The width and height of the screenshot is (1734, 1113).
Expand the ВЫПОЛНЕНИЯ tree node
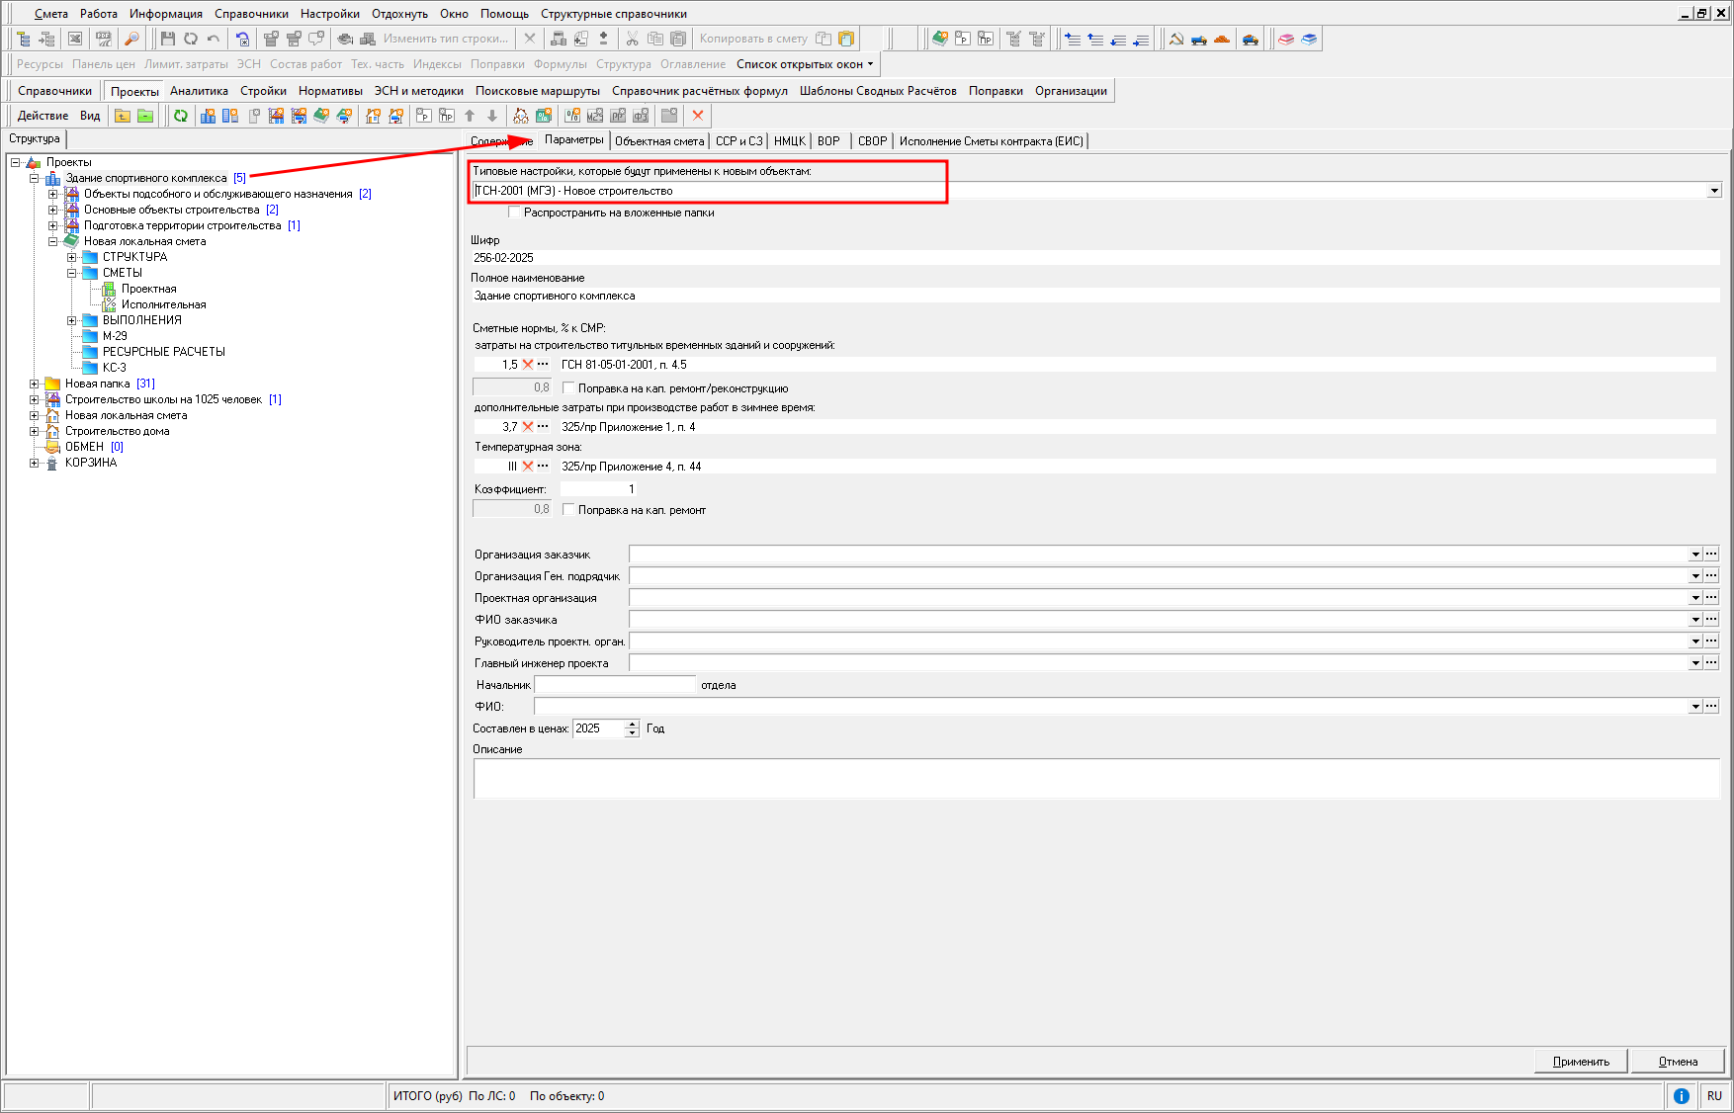point(71,320)
